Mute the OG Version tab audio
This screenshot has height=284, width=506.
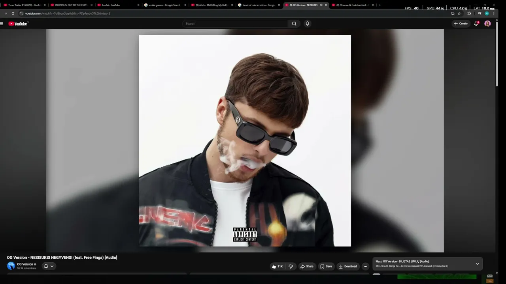coord(321,5)
